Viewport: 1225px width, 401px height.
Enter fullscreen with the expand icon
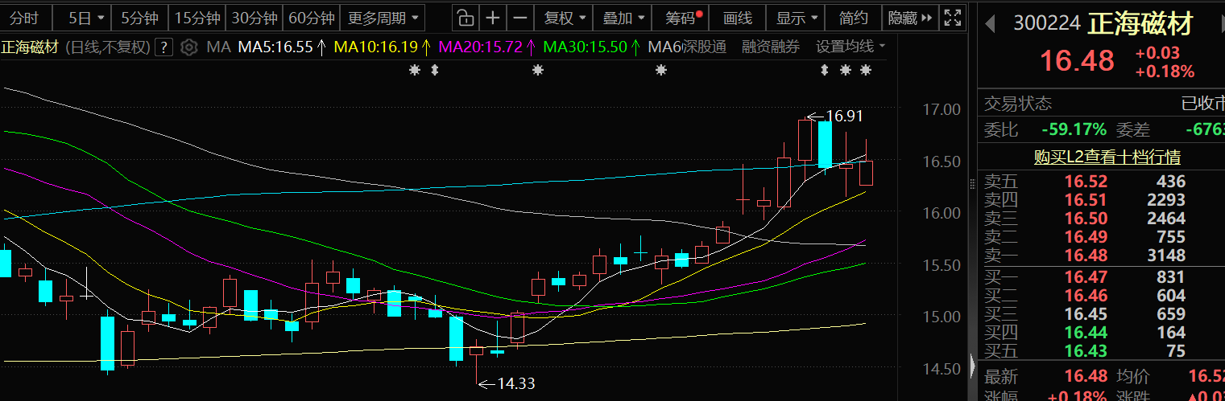point(952,18)
